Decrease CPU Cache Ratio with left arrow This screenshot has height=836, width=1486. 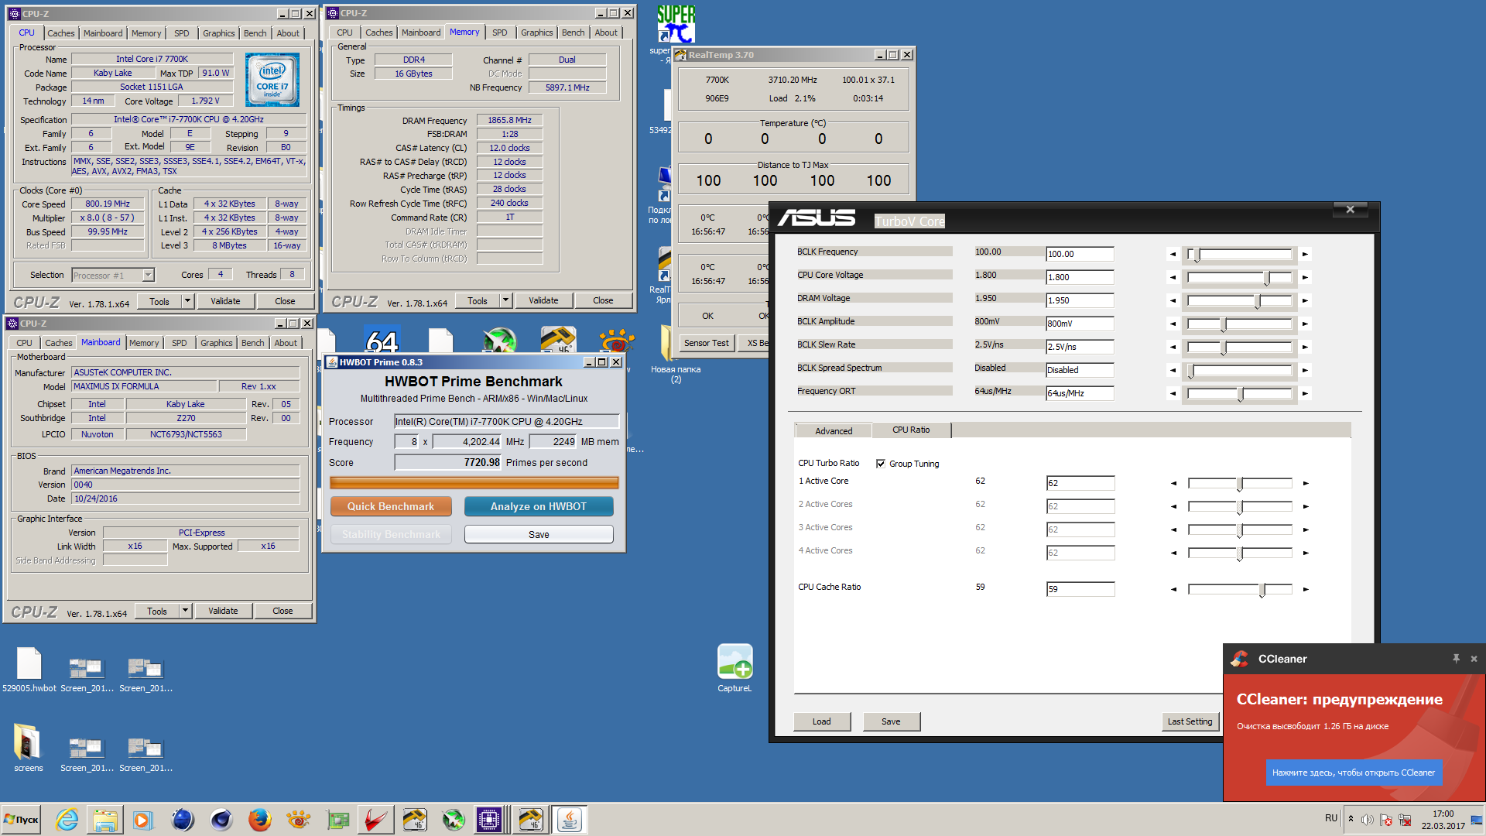1173,589
